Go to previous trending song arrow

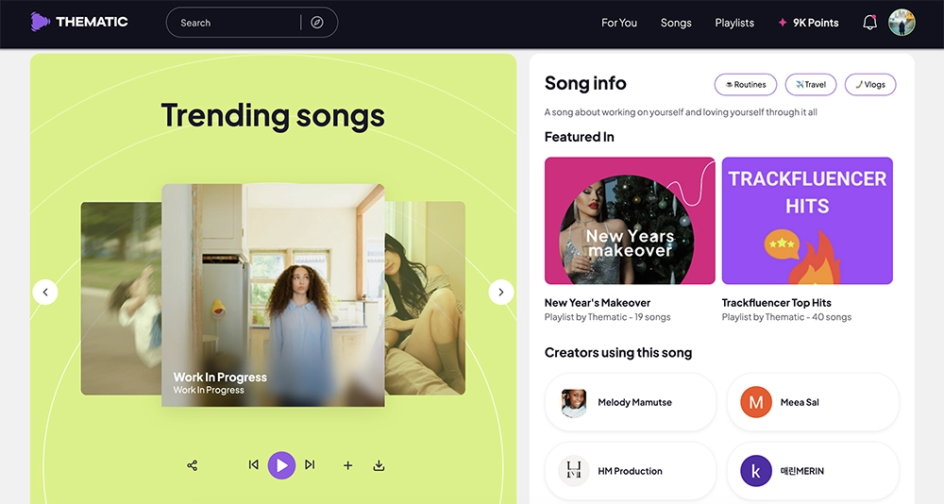[45, 292]
